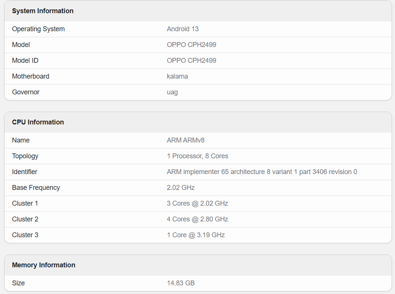This screenshot has height=294, width=395.
Task: Click the Model ID label
Action: [x=25, y=61]
